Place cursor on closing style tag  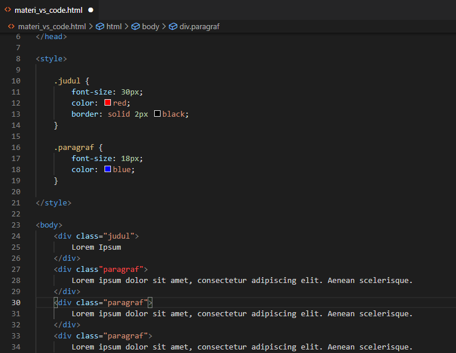click(54, 203)
